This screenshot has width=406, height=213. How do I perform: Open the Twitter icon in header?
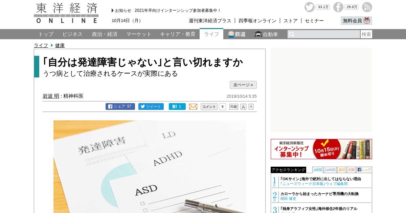309,7
